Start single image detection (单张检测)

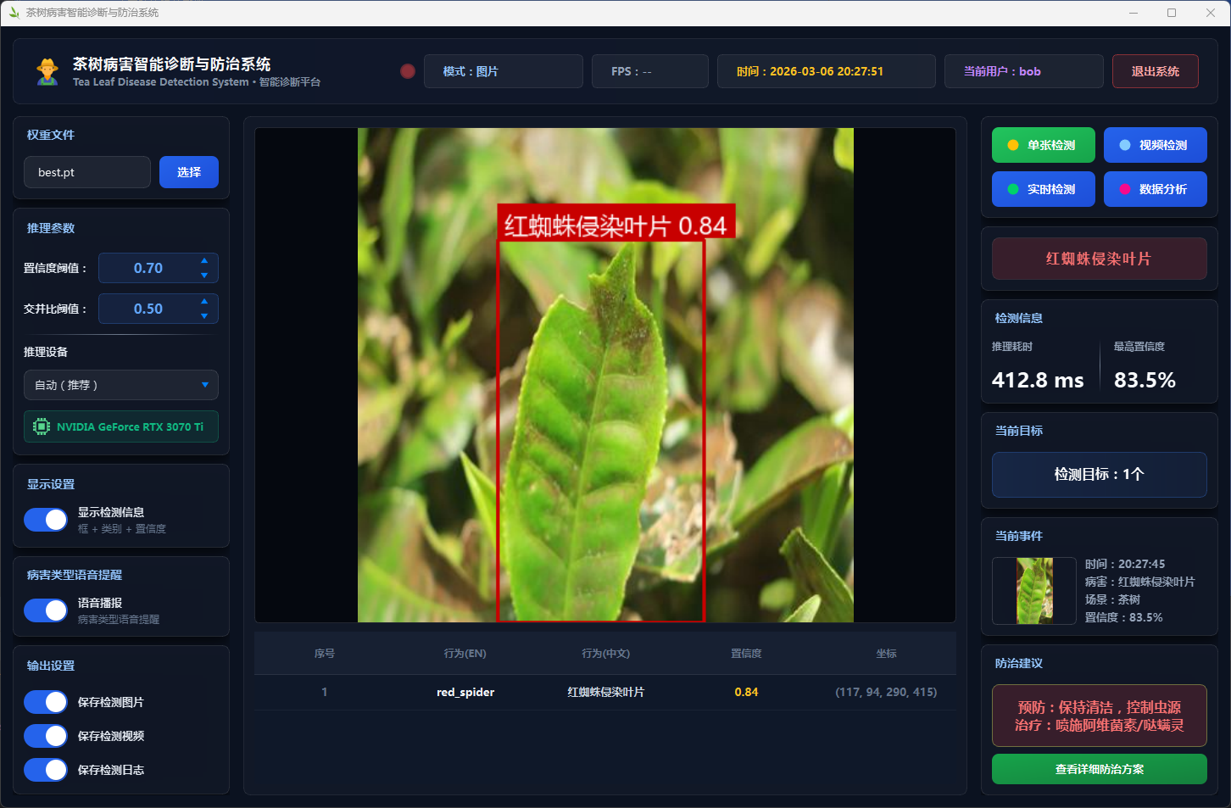[1043, 145]
